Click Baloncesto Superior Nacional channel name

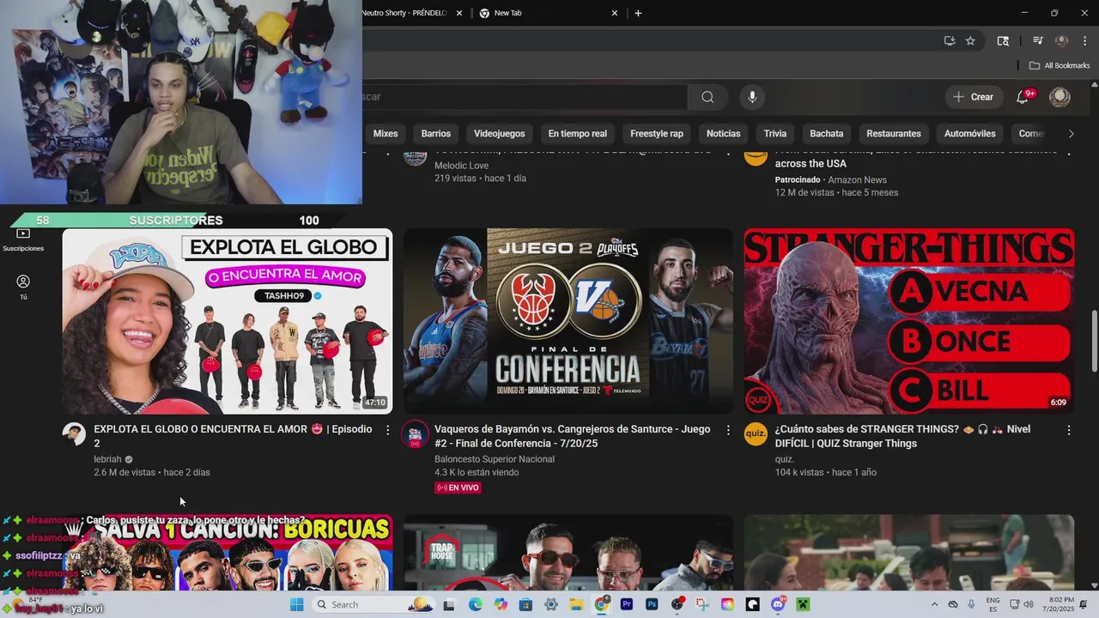coord(495,459)
